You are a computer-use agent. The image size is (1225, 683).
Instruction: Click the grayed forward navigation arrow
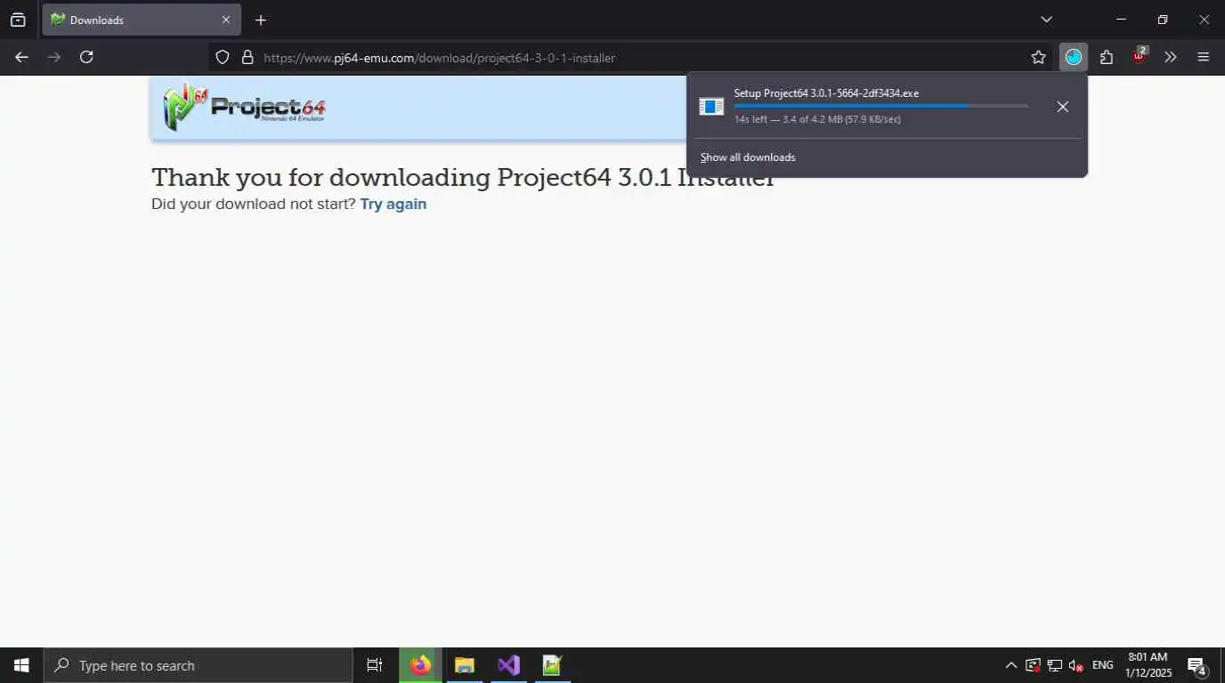[x=54, y=57]
